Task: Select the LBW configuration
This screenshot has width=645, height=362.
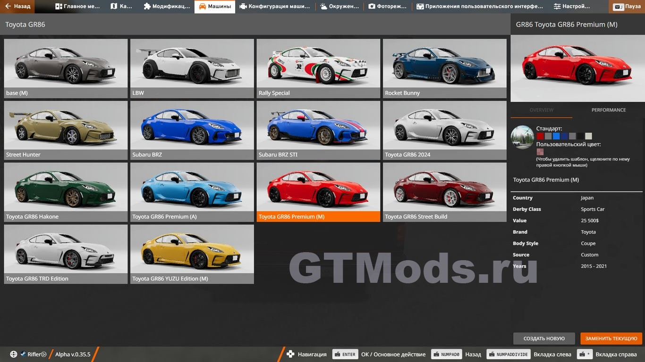Action: 192,68
